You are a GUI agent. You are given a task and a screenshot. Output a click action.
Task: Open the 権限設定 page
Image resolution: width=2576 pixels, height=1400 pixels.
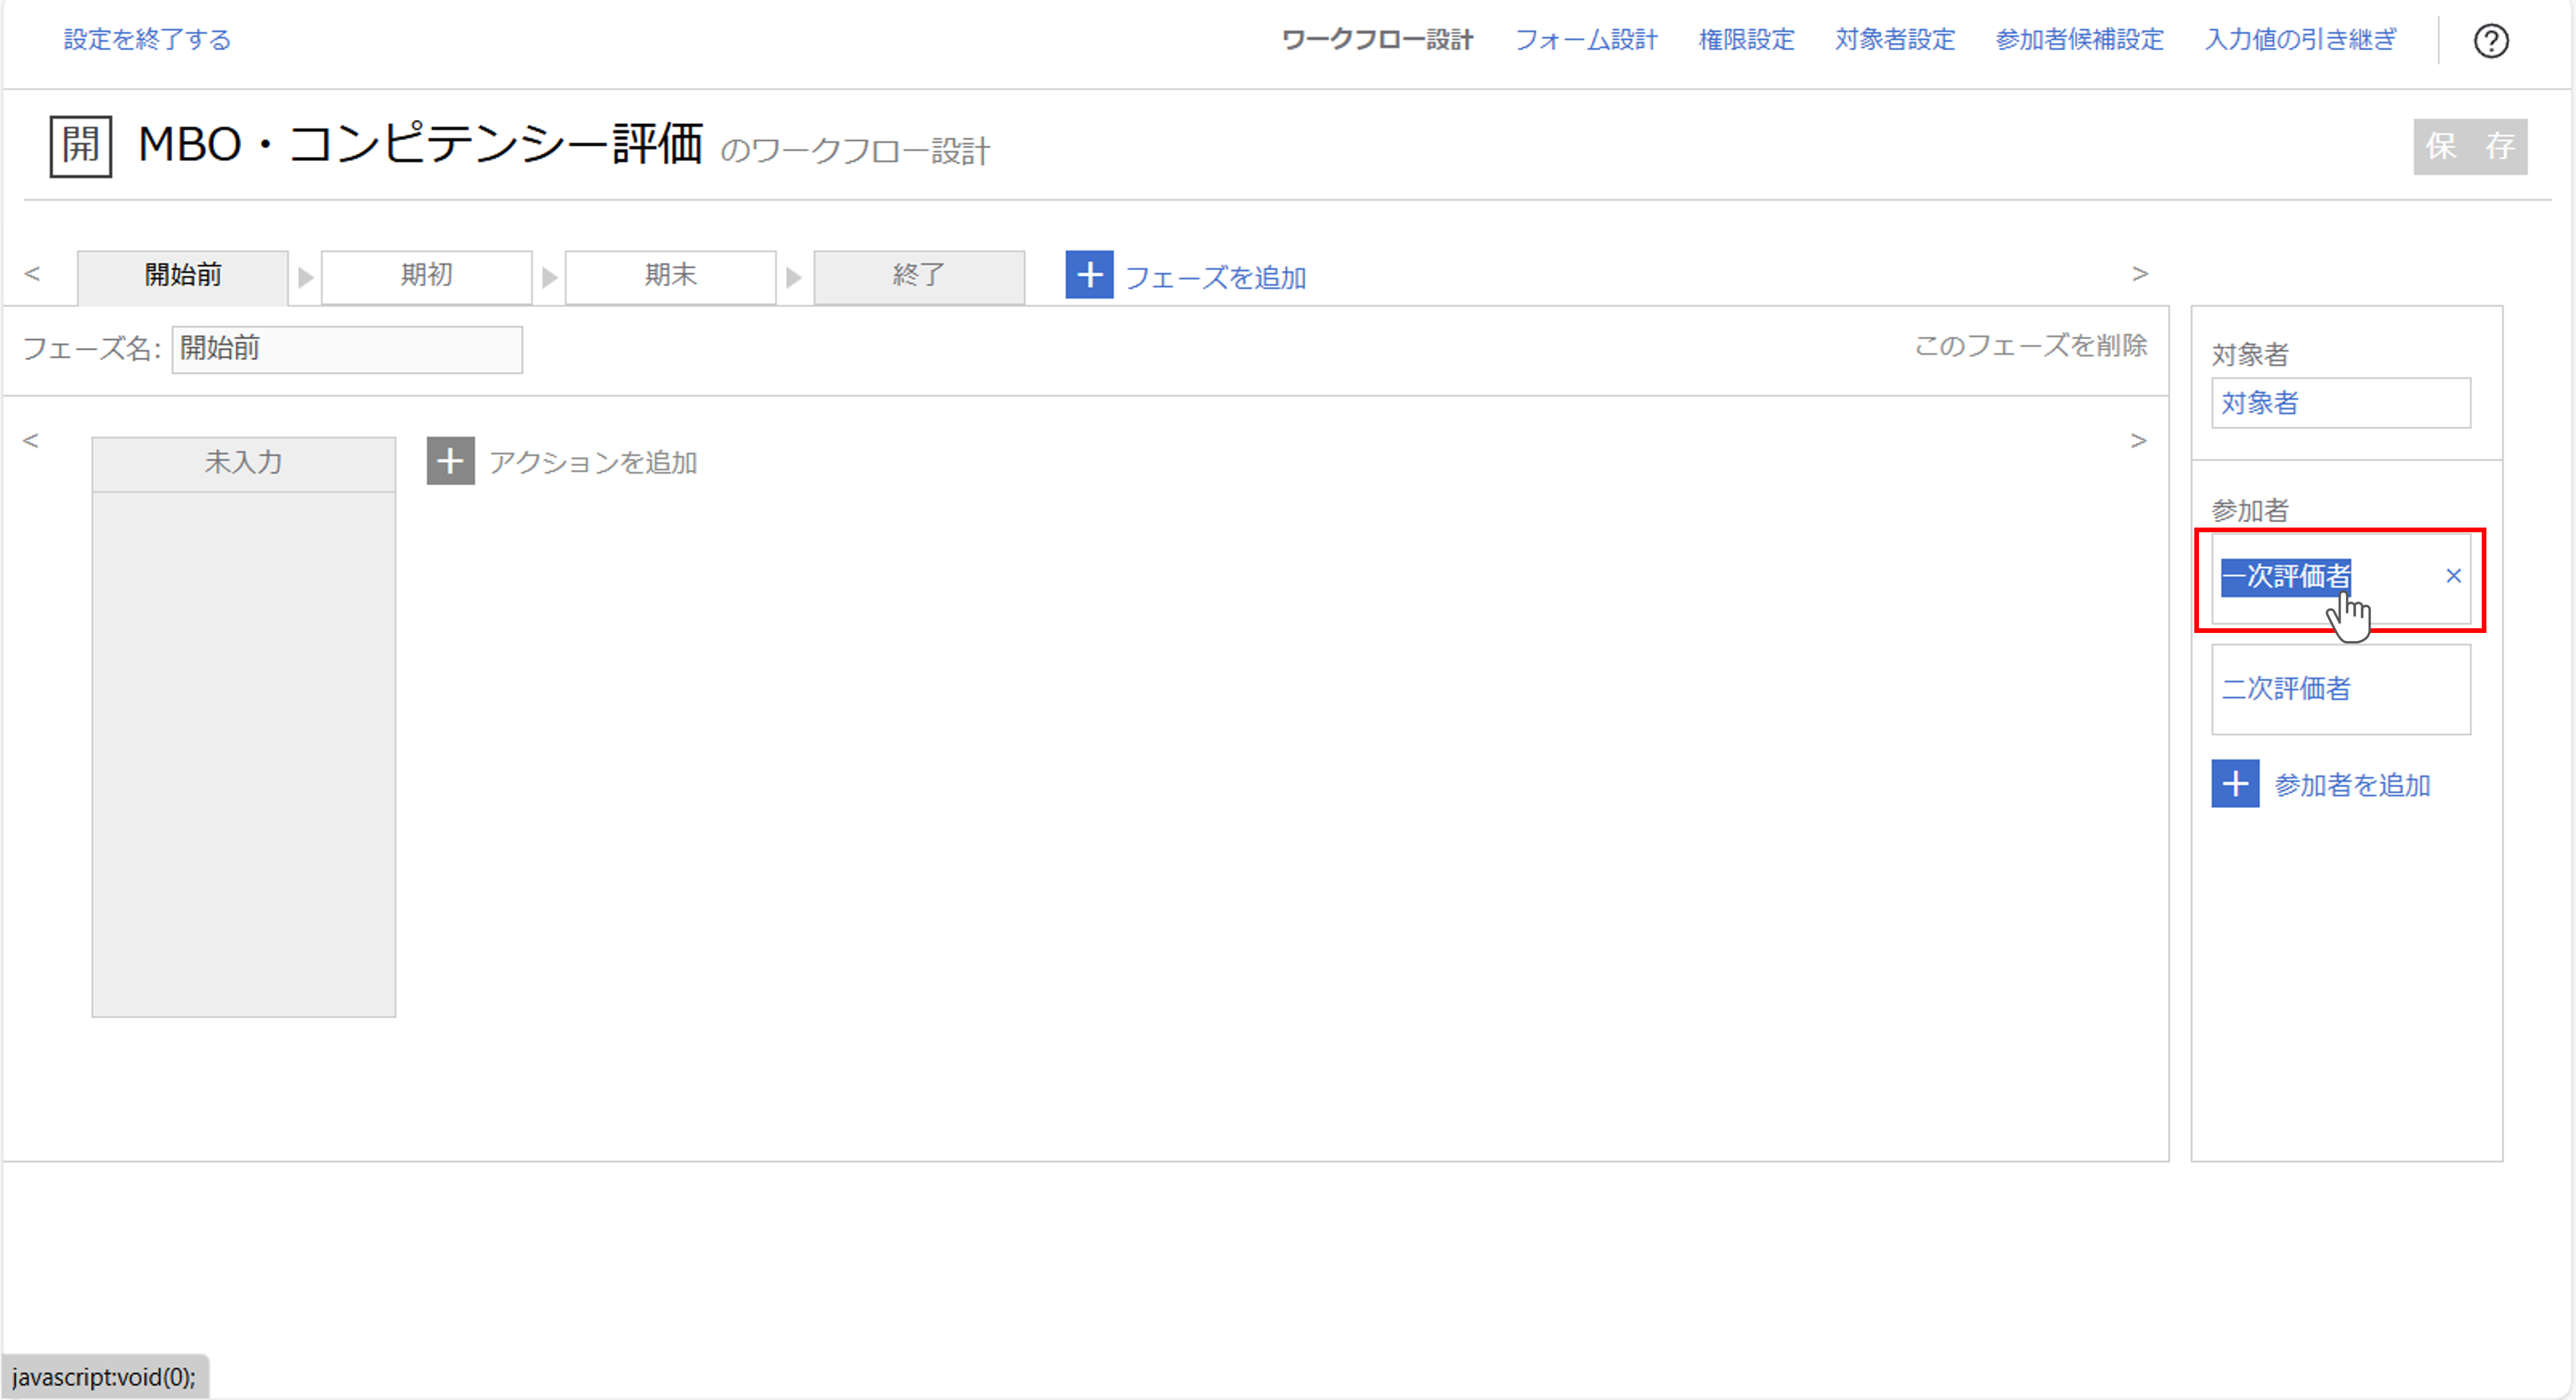[x=1746, y=40]
